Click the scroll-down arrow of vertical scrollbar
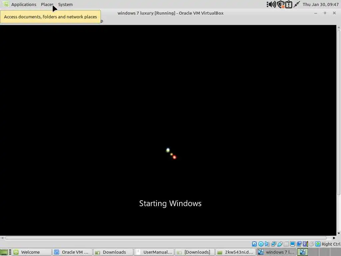 [338, 233]
